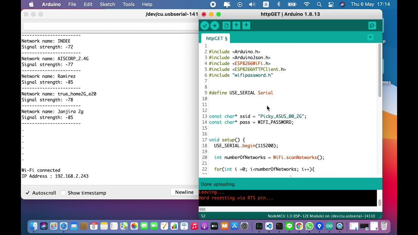Click the 'Done uploading.' status text

click(x=218, y=184)
